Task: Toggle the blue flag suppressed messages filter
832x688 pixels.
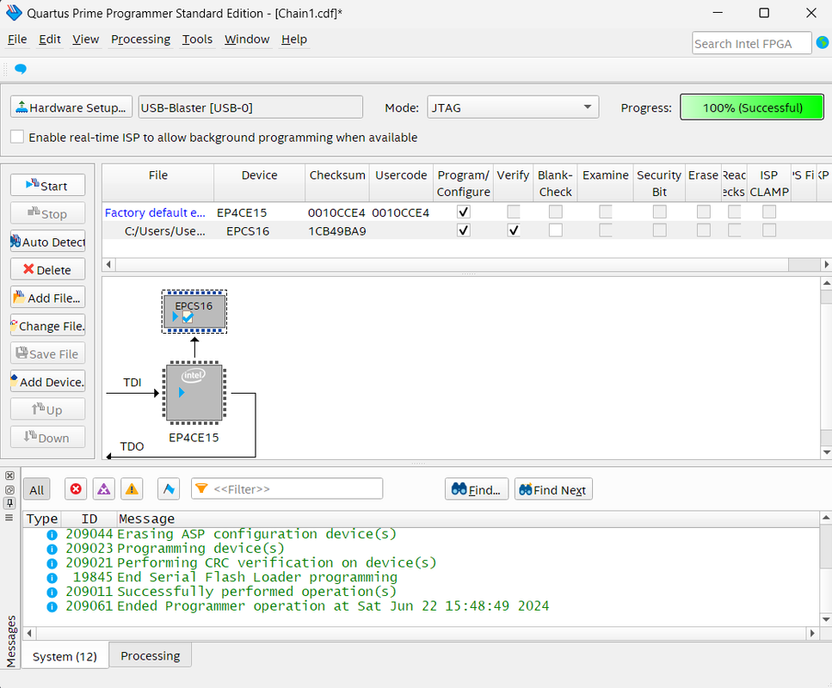Action: [169, 489]
